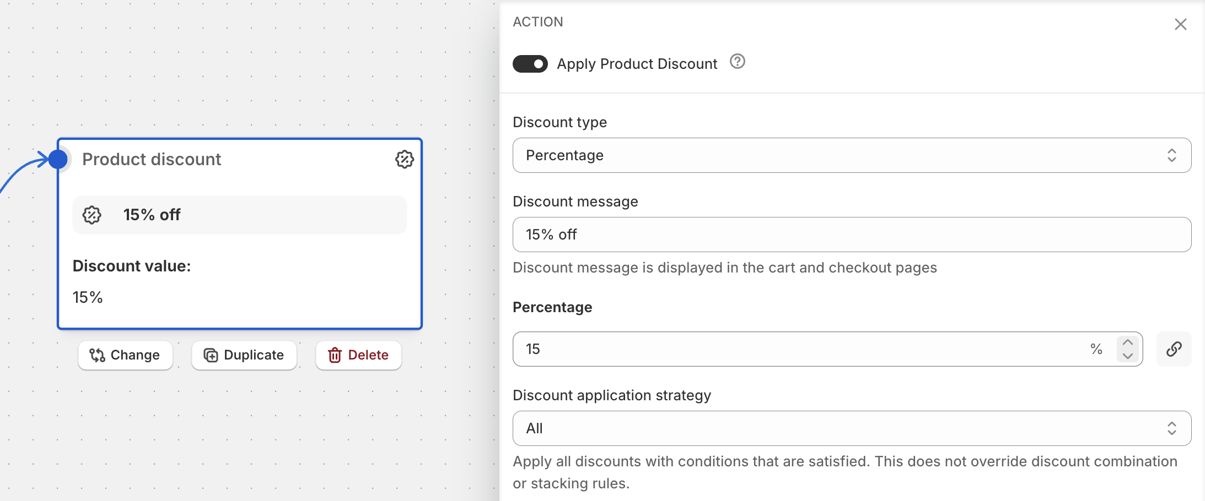The image size is (1205, 501).
Task: Close the Action panel
Action: pyautogui.click(x=1180, y=24)
